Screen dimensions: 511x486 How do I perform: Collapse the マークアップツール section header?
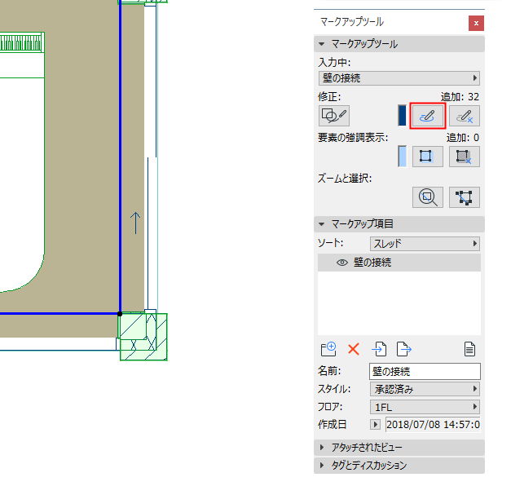coord(399,44)
